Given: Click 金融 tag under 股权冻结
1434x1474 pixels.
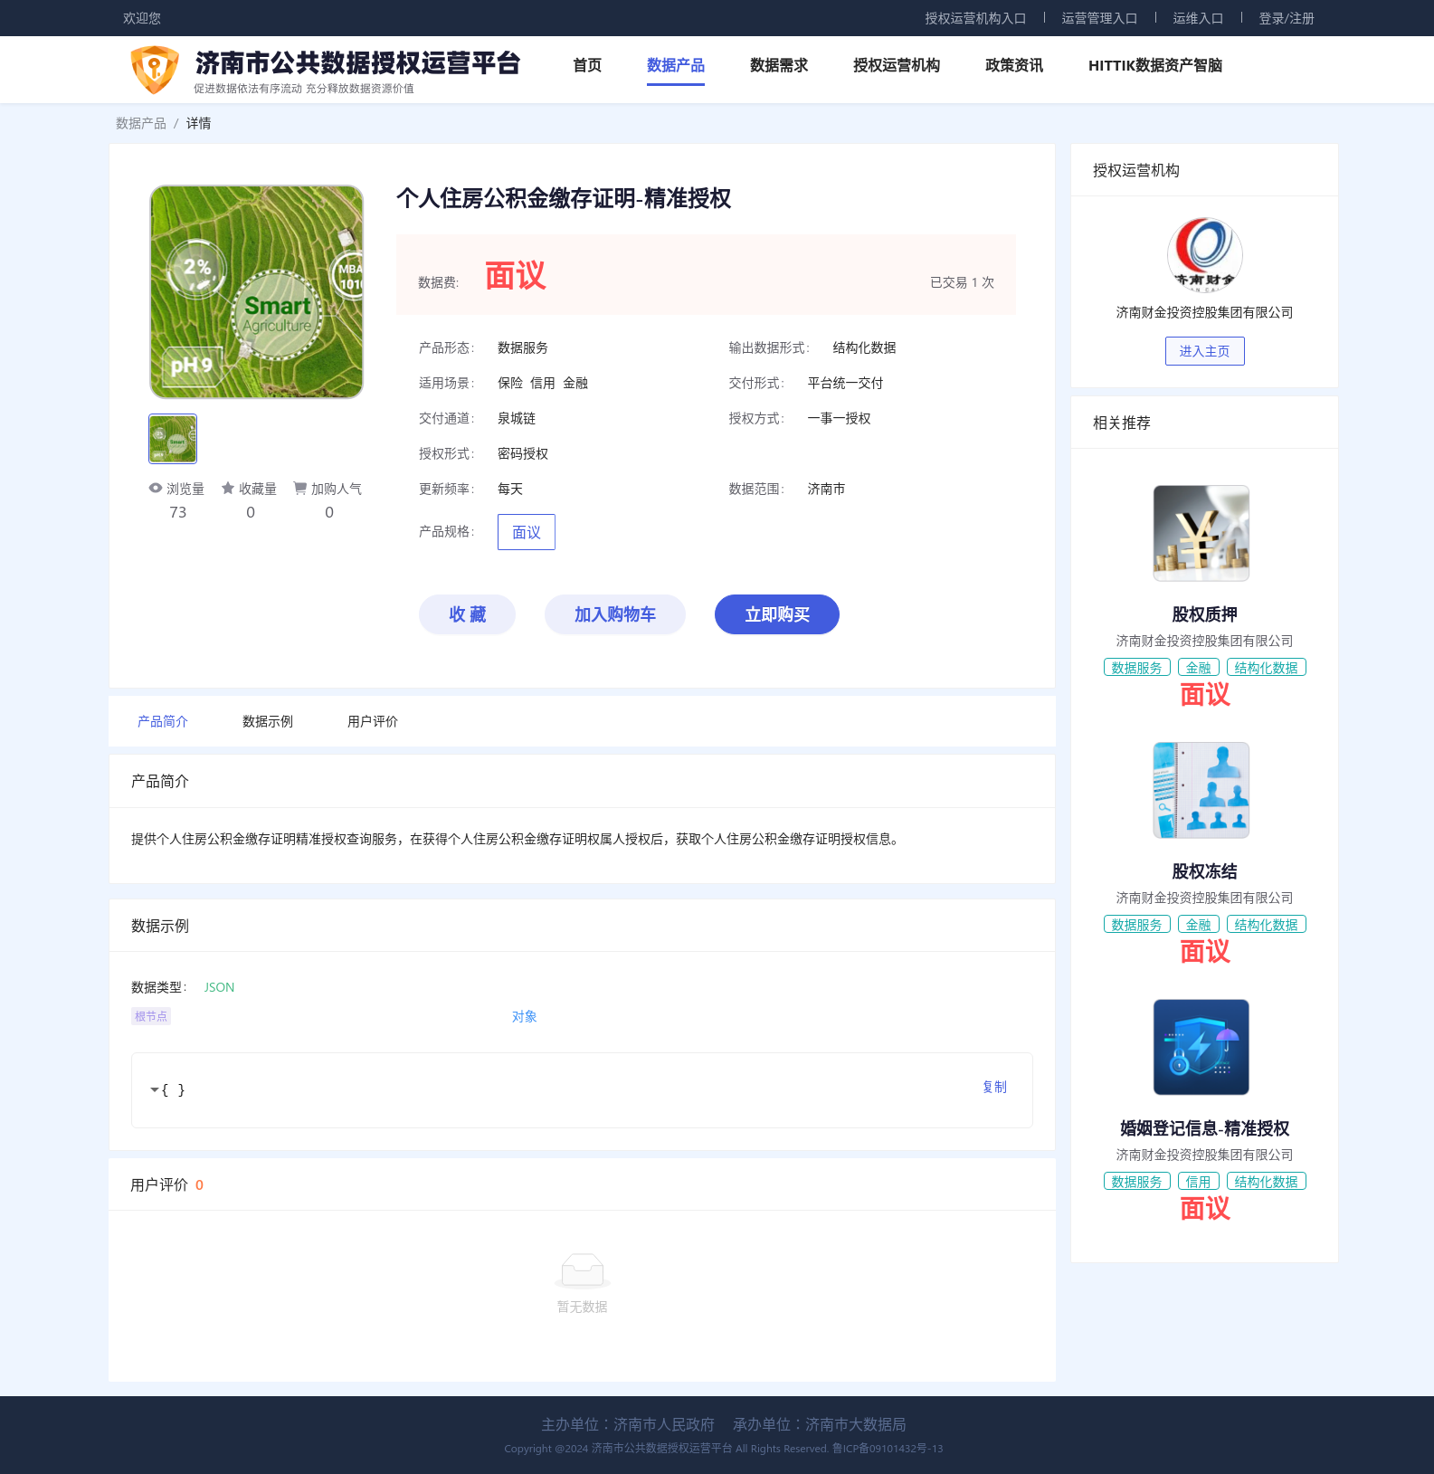Looking at the screenshot, I should (1198, 925).
